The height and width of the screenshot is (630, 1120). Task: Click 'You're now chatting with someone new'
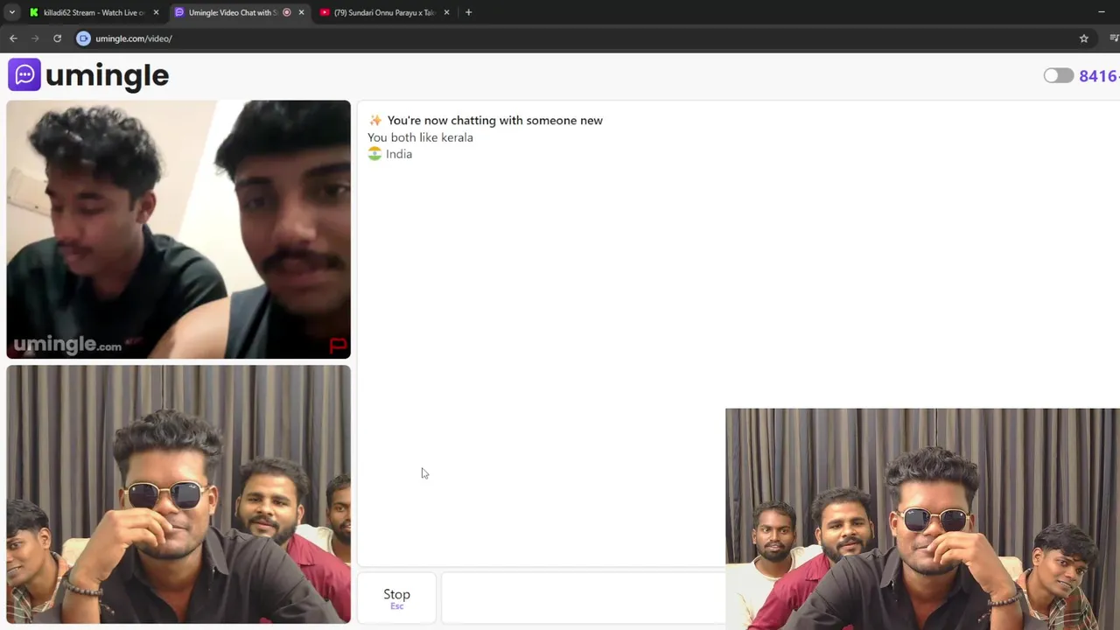pos(495,121)
